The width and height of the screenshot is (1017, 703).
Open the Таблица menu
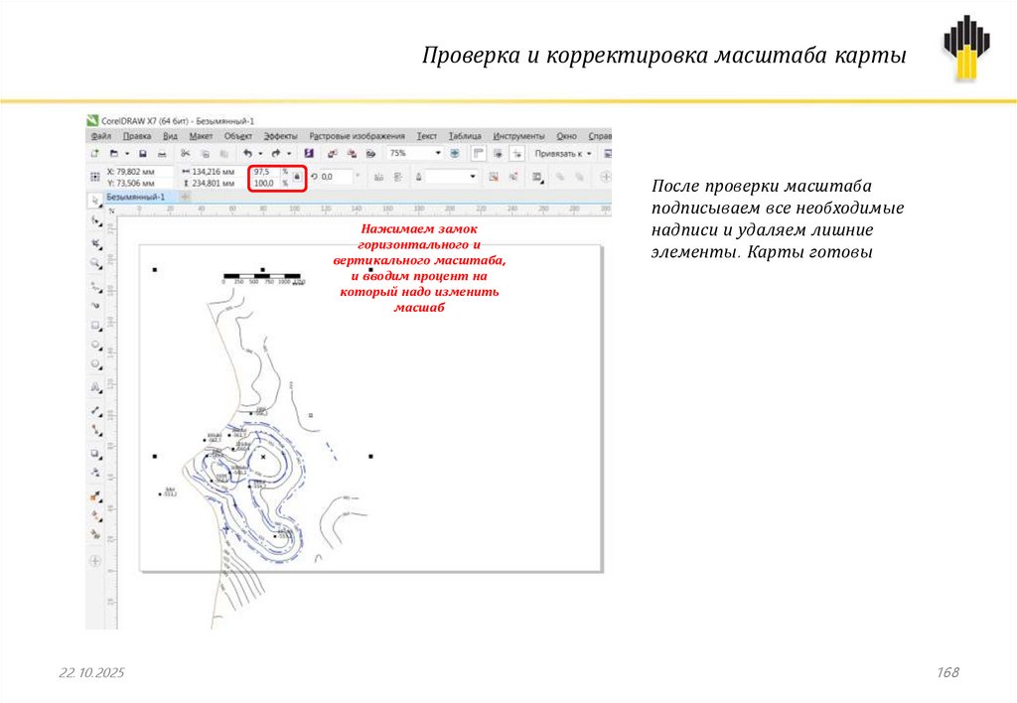[x=465, y=136]
